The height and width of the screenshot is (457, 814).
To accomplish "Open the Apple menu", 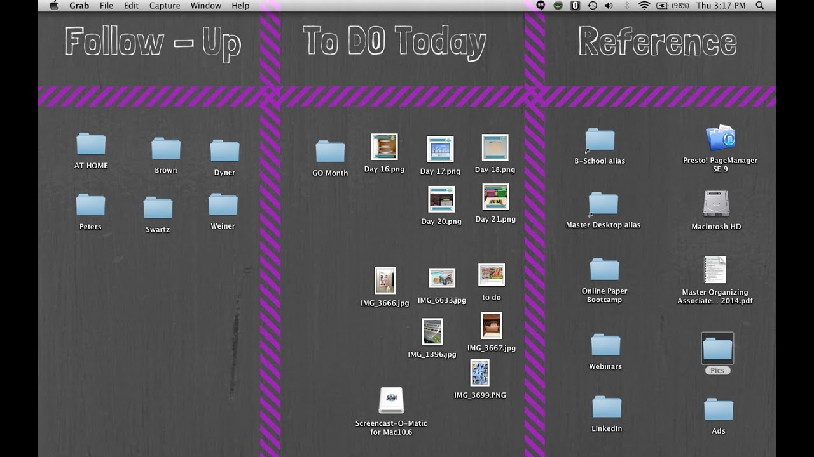I will (54, 6).
